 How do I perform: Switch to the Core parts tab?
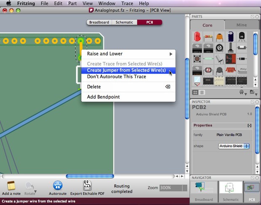coord(208,25)
